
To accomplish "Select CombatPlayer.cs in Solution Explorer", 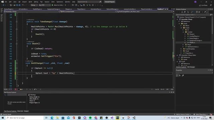I will [194, 36].
